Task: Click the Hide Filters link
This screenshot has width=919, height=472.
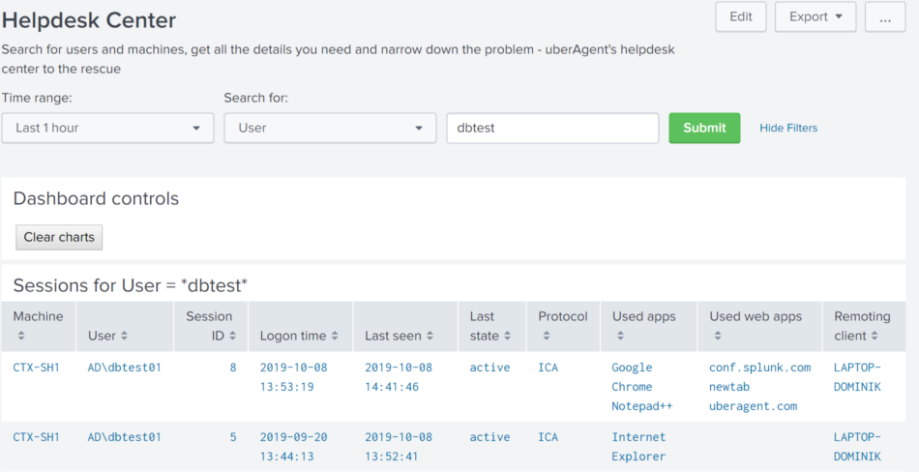Action: 787,128
